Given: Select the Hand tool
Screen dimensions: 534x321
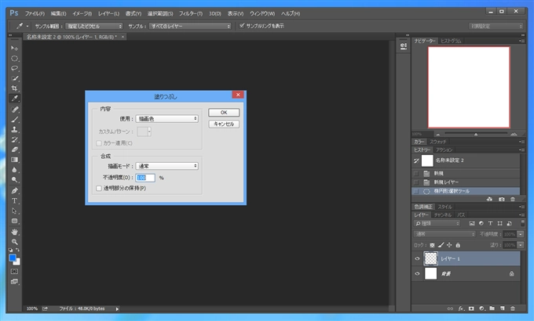Looking at the screenshot, I should 14,232.
